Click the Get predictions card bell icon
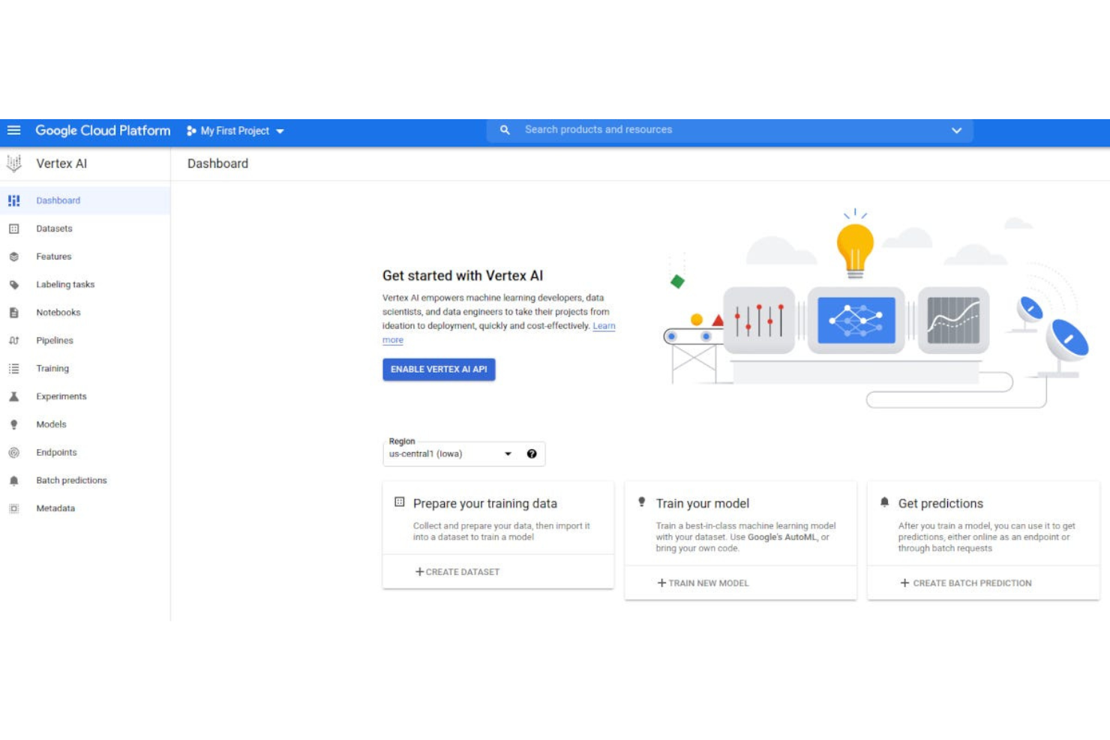 click(x=884, y=502)
